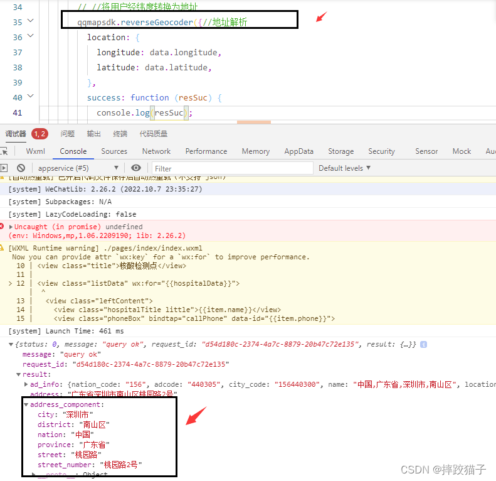Open the Memory tab
Viewport: 496px width, 481px height.
point(256,151)
